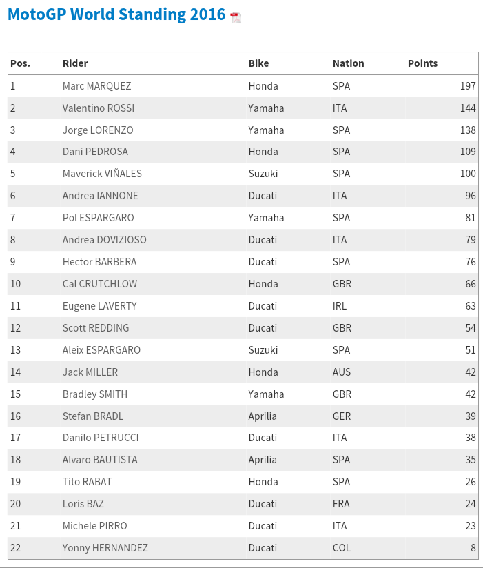Select the Rider column header
The width and height of the screenshot is (483, 568).
[x=75, y=63]
